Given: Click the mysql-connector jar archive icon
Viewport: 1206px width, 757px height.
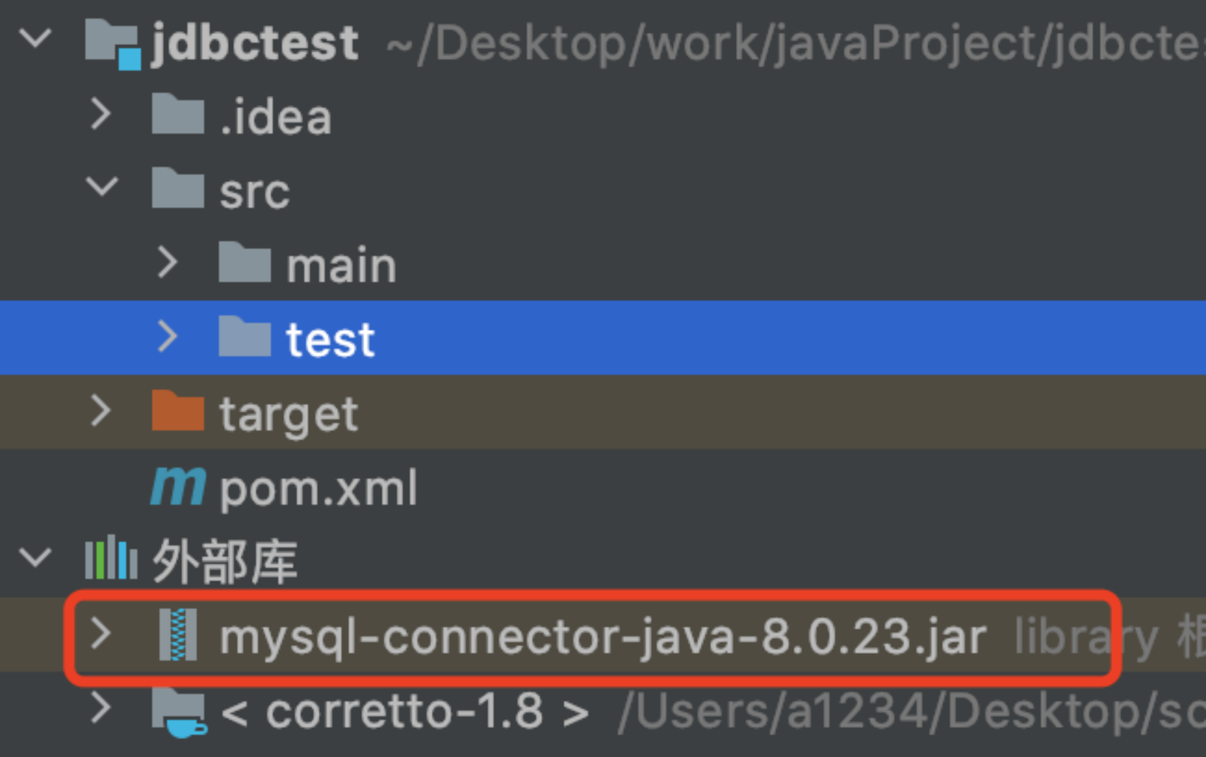Looking at the screenshot, I should [178, 635].
